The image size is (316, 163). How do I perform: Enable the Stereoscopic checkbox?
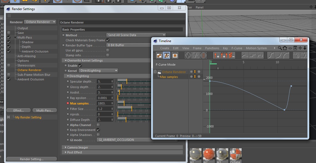(x=9, y=65)
